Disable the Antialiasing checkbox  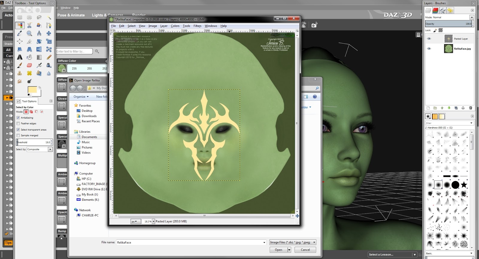[18, 118]
